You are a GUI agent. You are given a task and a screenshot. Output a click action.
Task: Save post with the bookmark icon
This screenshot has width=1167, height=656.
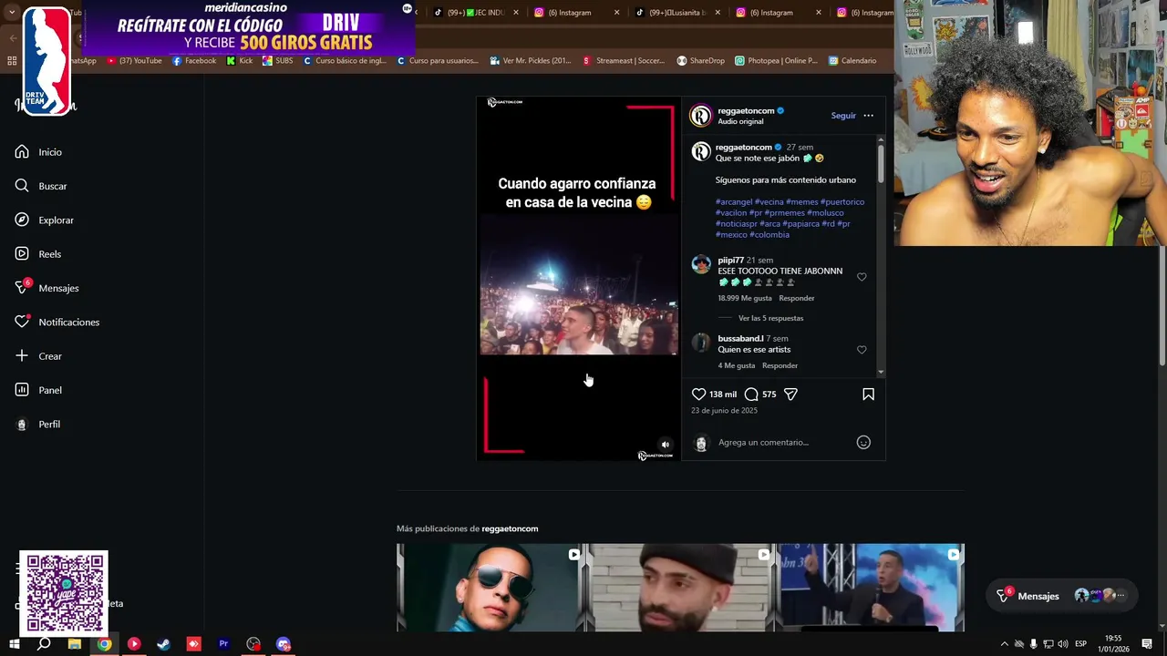(868, 395)
